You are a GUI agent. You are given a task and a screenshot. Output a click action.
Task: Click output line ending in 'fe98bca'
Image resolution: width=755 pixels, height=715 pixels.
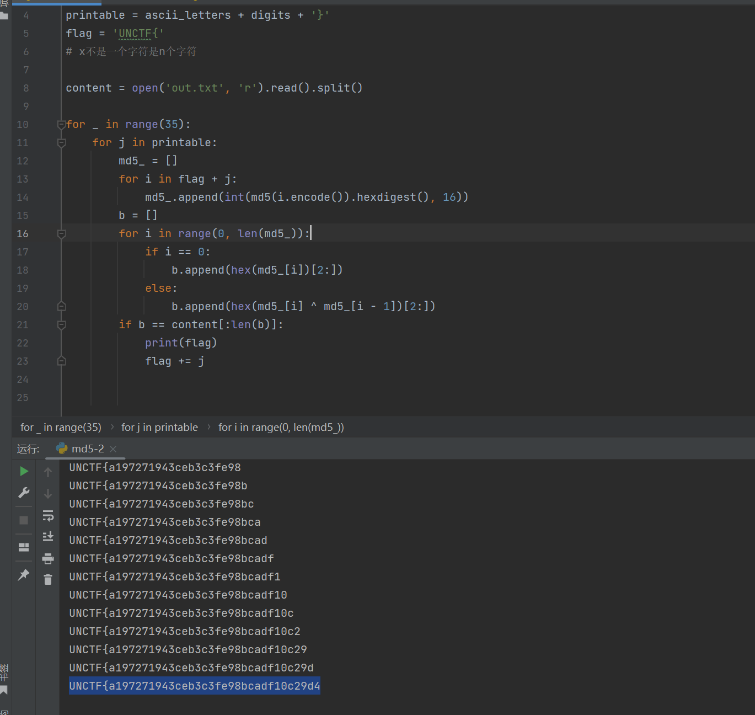click(165, 522)
